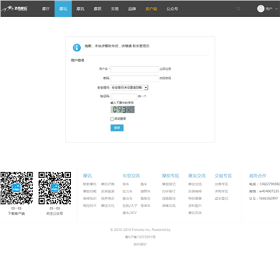Expand the 用户 dropdown arrow
Screen dimensions: 280x280
pos(276,9)
